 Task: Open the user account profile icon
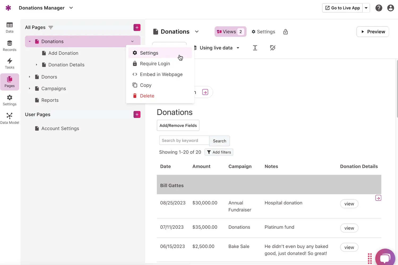pos(390,8)
